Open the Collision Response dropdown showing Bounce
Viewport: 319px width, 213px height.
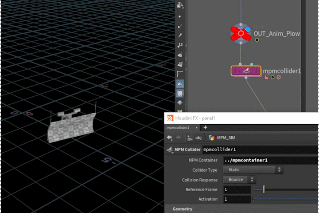239,180
